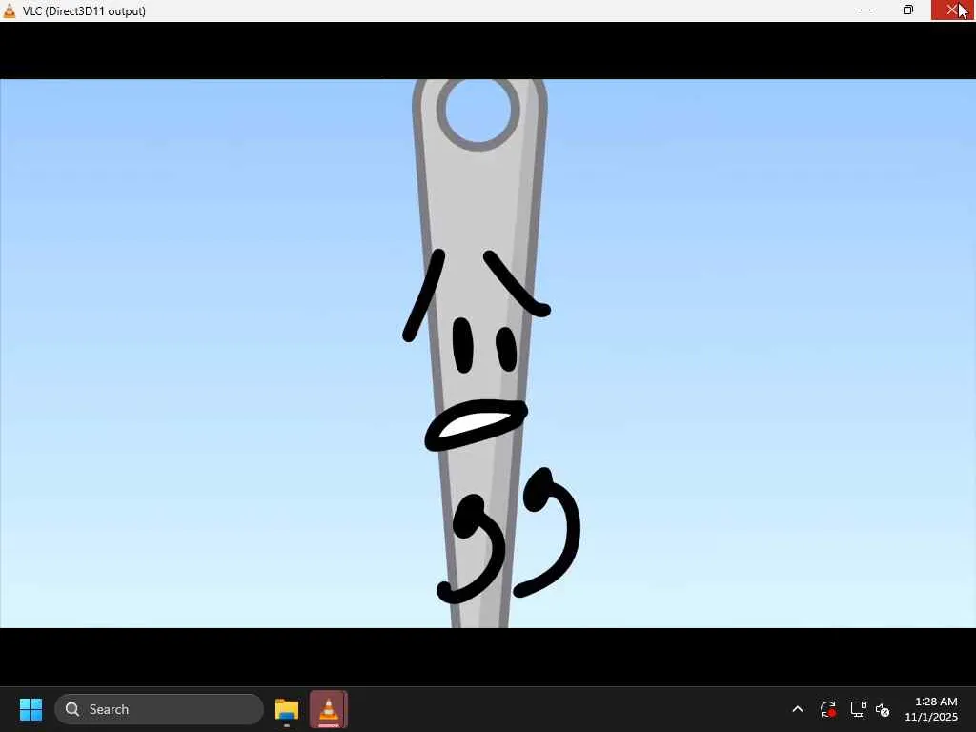
Task: Restore down the VLC window
Action: click(908, 10)
